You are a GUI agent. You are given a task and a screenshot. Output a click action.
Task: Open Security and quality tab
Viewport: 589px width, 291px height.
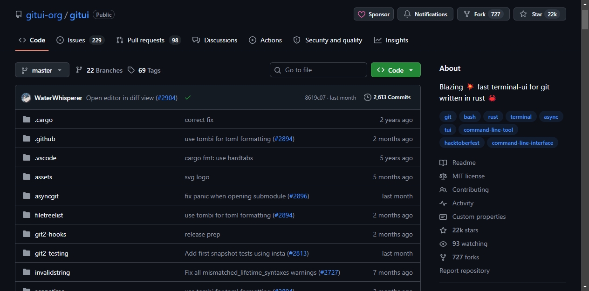tap(328, 40)
